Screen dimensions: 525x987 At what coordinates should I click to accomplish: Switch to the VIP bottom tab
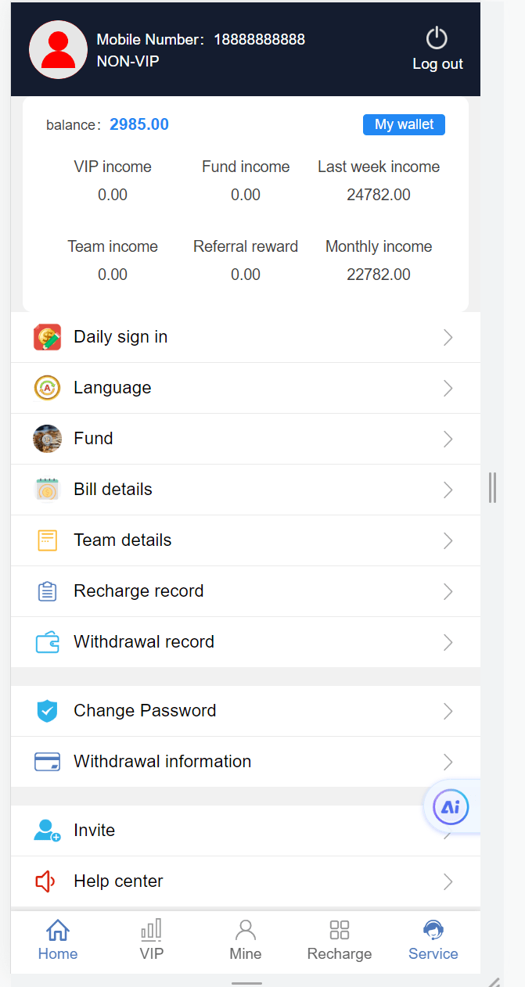pyautogui.click(x=152, y=939)
